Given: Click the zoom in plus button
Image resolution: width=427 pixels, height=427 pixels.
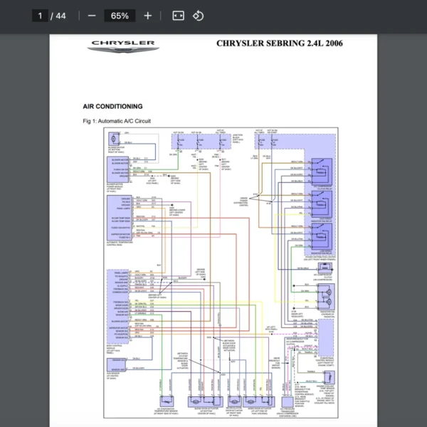Looking at the screenshot, I should click(147, 16).
